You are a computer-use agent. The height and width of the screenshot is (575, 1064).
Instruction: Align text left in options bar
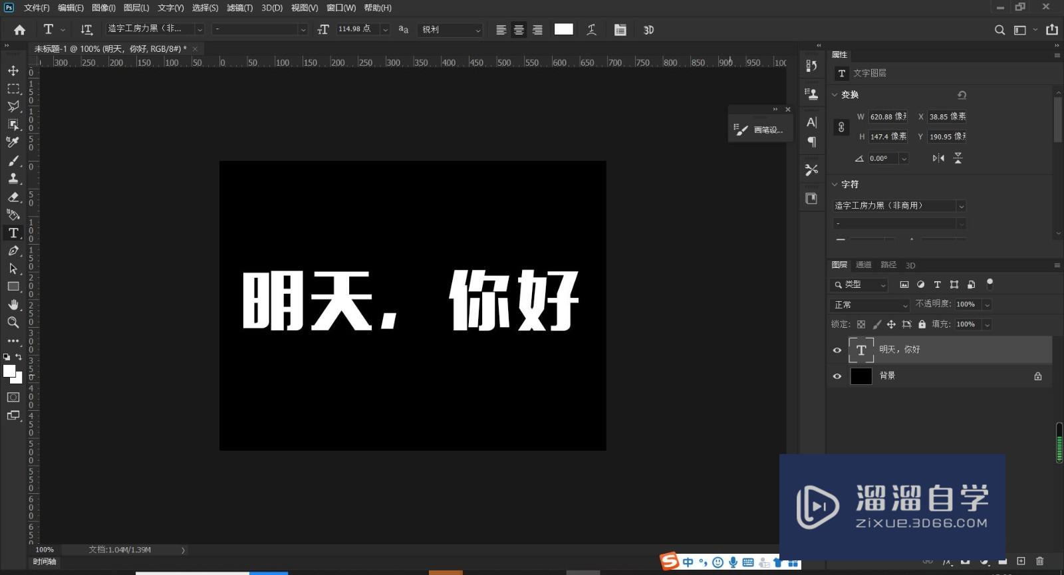[501, 30]
